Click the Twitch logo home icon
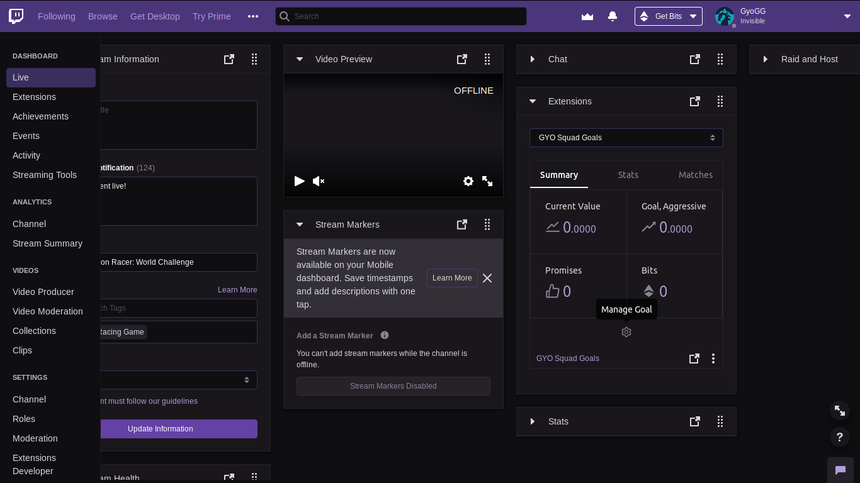Image resolution: width=860 pixels, height=483 pixels. [16, 16]
